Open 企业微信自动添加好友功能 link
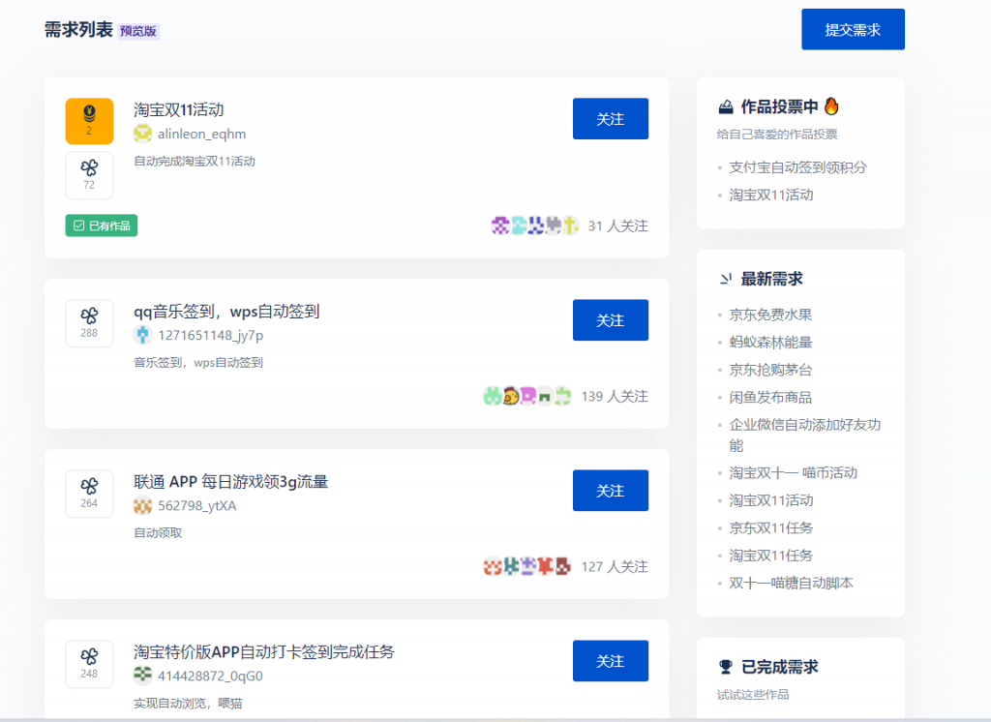The image size is (991, 722). point(804,435)
